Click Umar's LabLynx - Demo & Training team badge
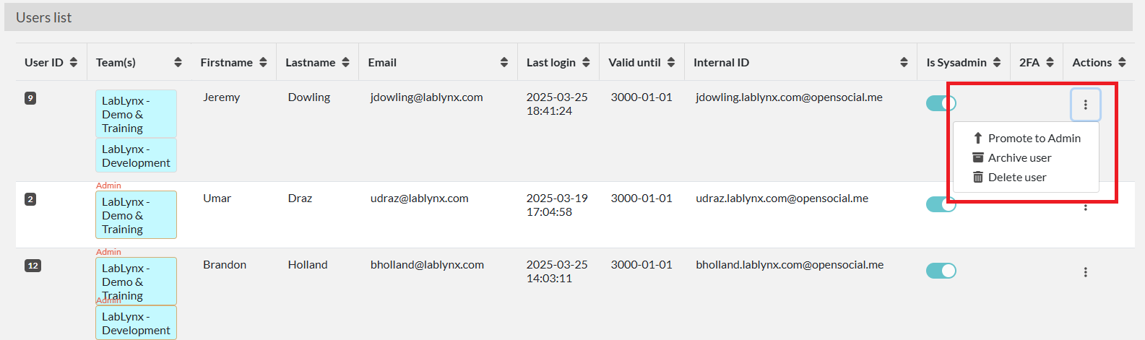1145x340 pixels. [x=136, y=215]
